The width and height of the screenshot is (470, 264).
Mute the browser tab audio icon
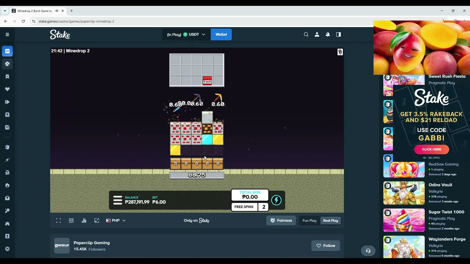tap(57, 11)
